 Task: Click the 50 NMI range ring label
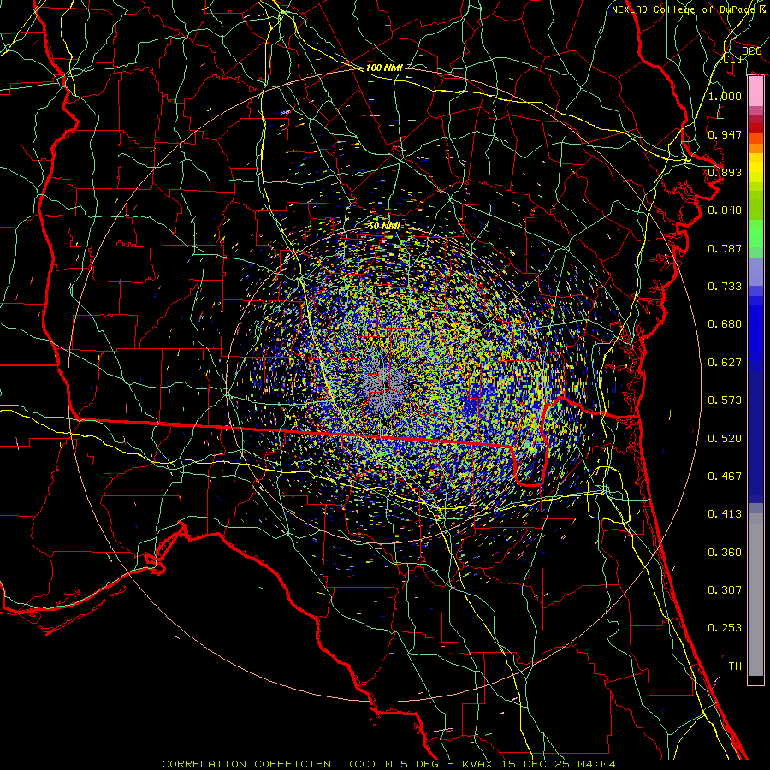(384, 226)
